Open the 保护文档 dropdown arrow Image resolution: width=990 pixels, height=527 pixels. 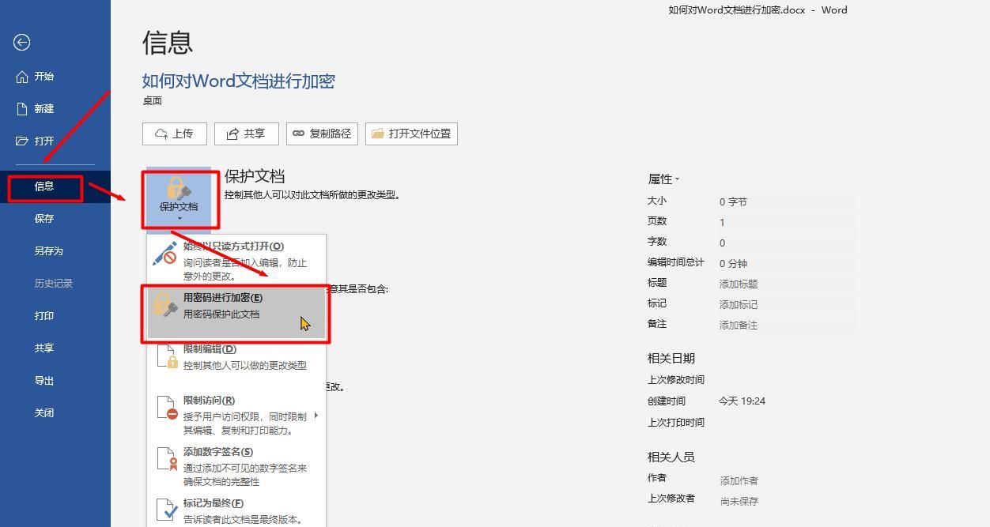point(179,215)
